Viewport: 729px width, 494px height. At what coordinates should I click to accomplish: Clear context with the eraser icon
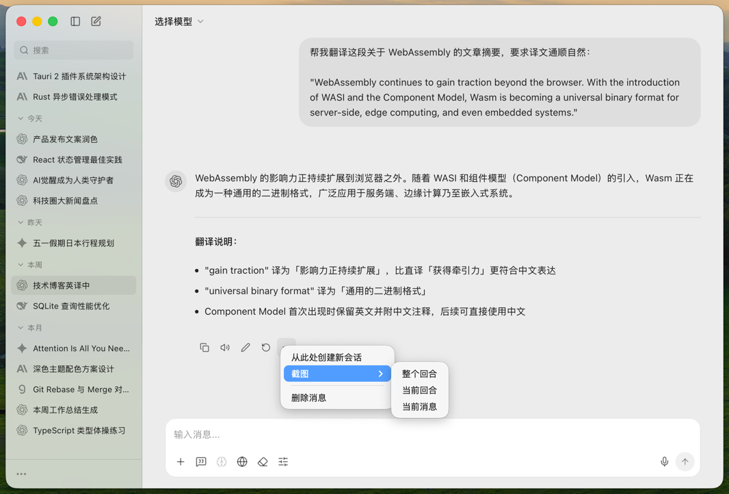[x=263, y=462]
